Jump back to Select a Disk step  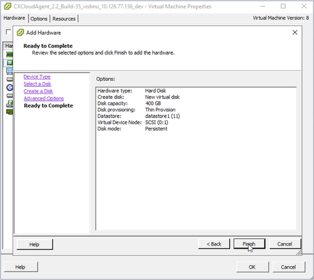point(38,84)
